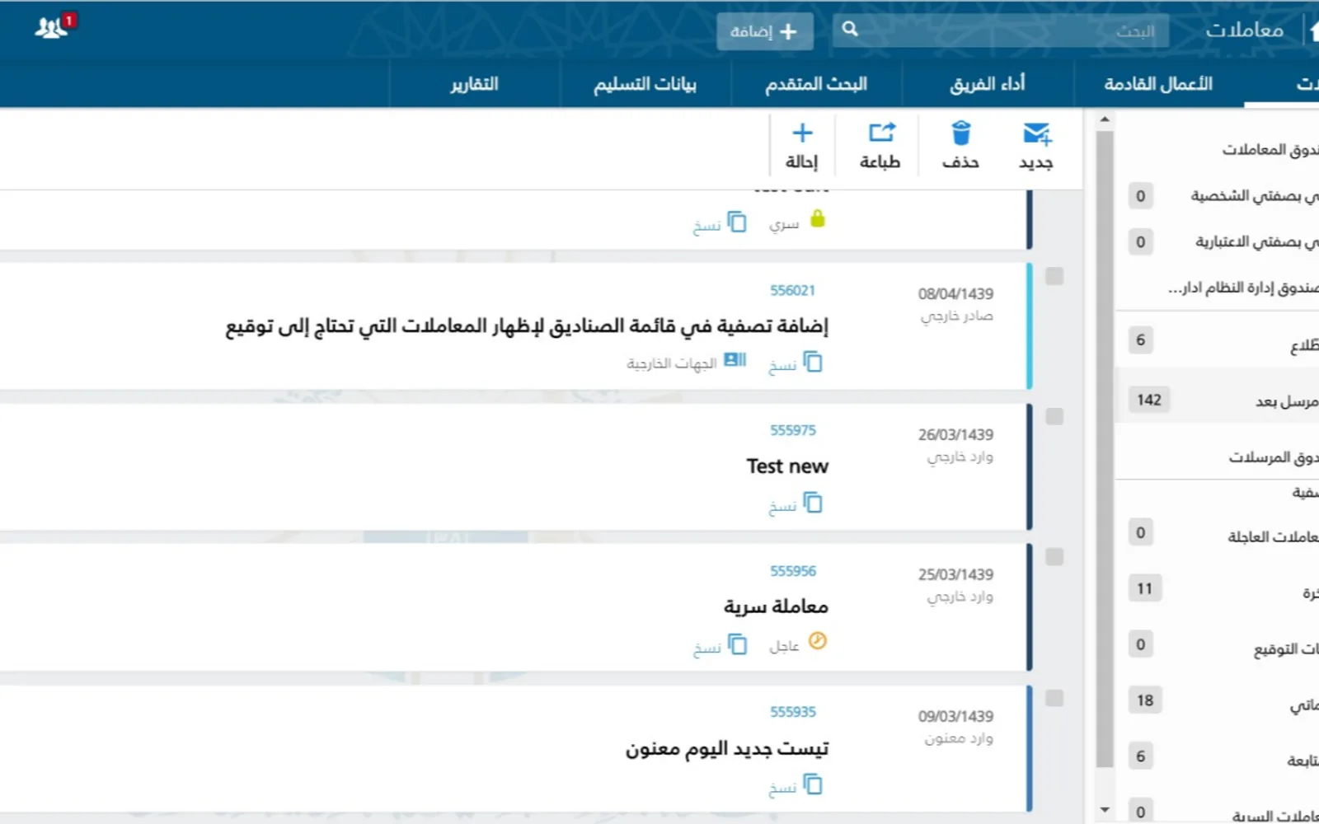Click the copy icon for transaction 555935
This screenshot has width=1319, height=824.
click(x=813, y=784)
